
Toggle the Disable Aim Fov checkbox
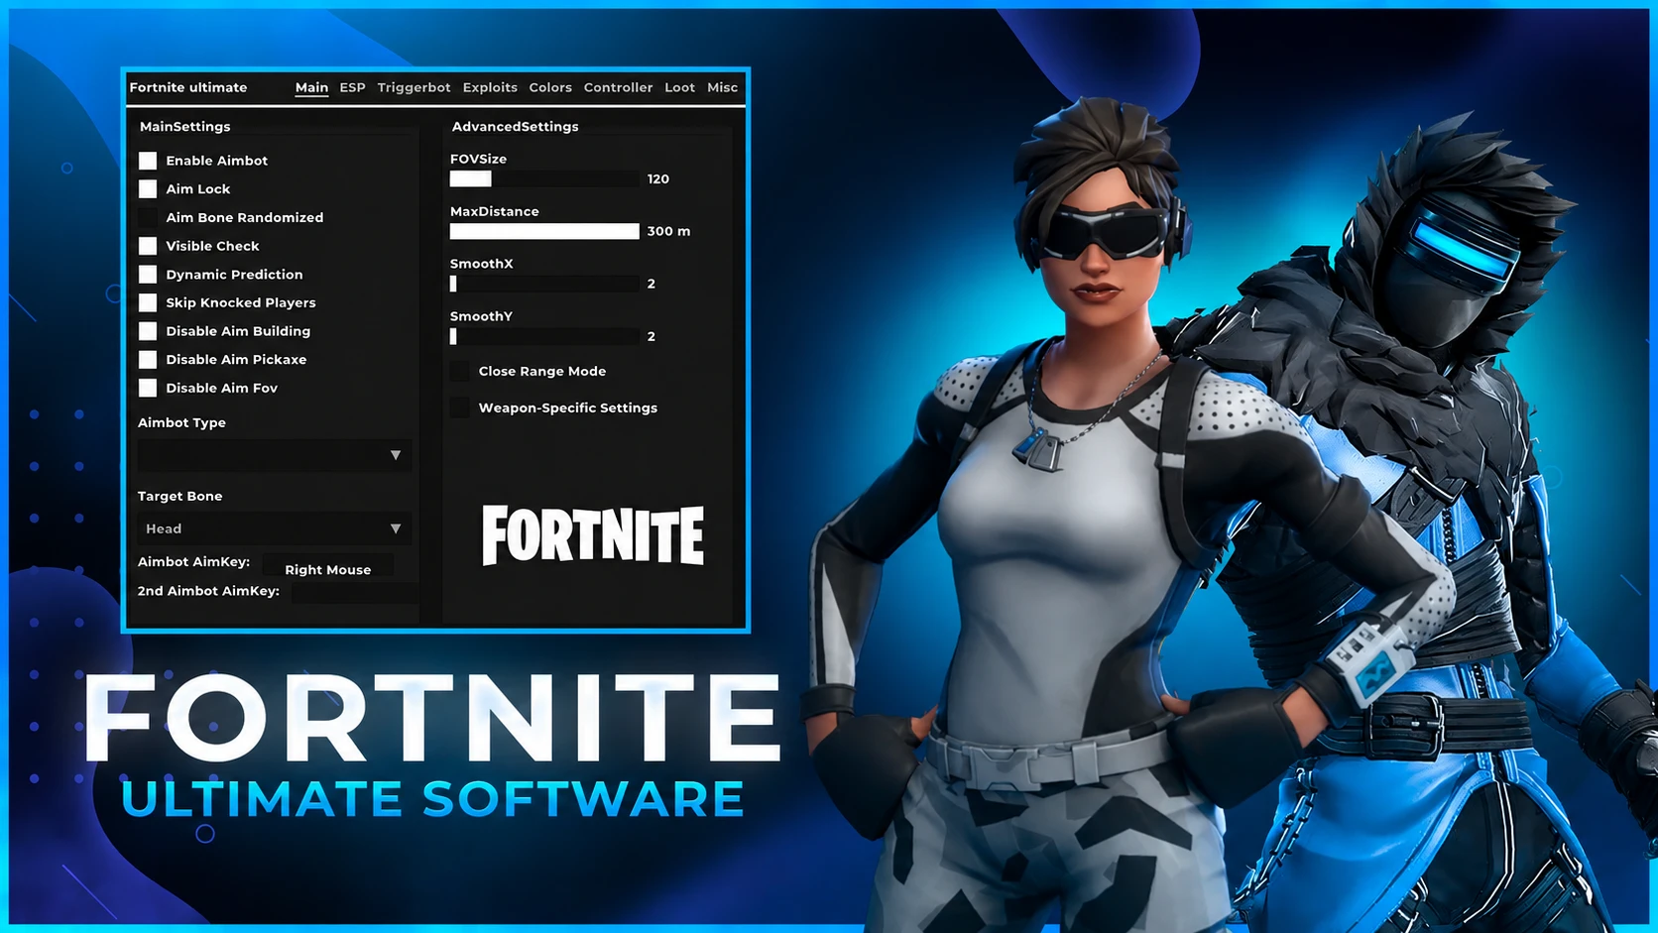click(x=148, y=388)
